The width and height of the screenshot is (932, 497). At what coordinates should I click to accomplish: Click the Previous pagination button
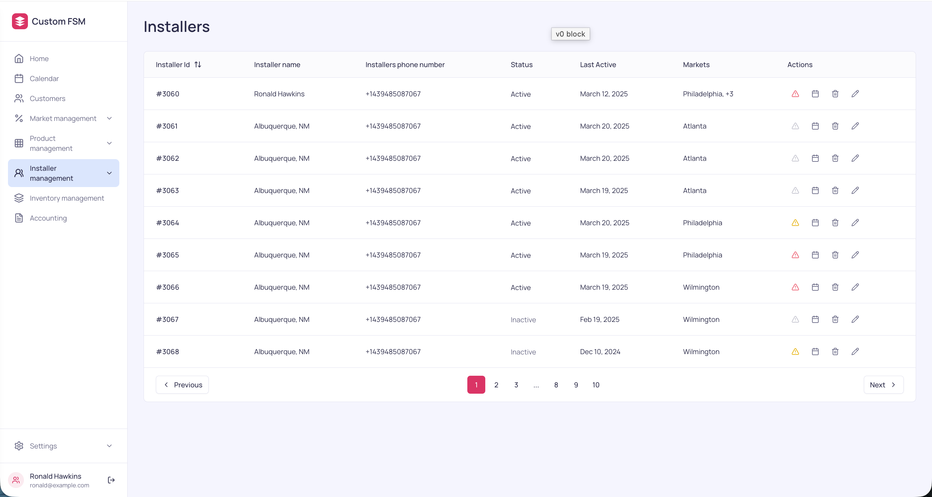(x=182, y=384)
